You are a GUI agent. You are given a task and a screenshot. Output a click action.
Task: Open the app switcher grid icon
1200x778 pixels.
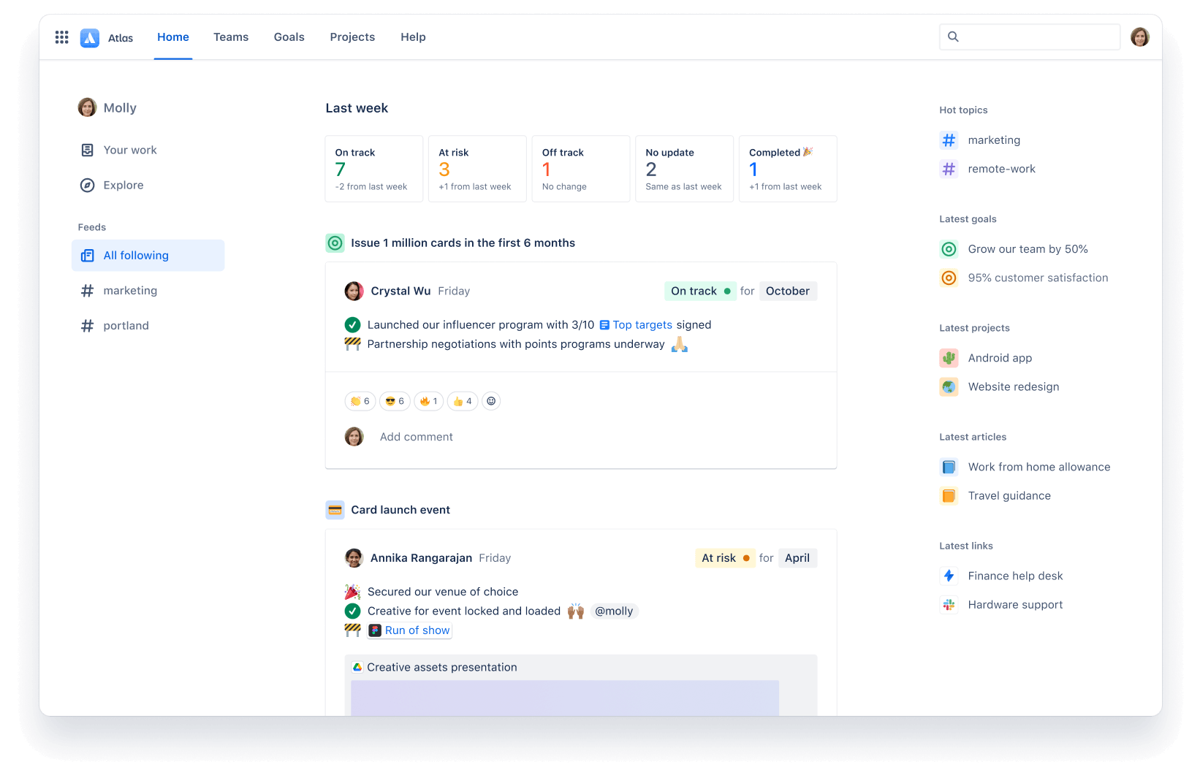pyautogui.click(x=62, y=37)
